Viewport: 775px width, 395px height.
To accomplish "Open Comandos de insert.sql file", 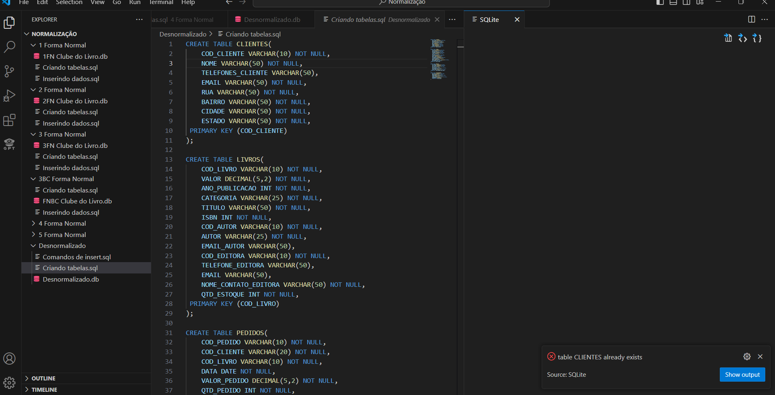I will pos(86,257).
